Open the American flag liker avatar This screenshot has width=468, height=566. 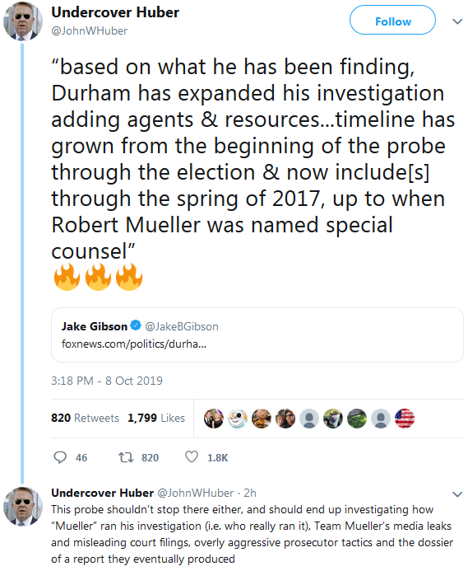tap(405, 419)
